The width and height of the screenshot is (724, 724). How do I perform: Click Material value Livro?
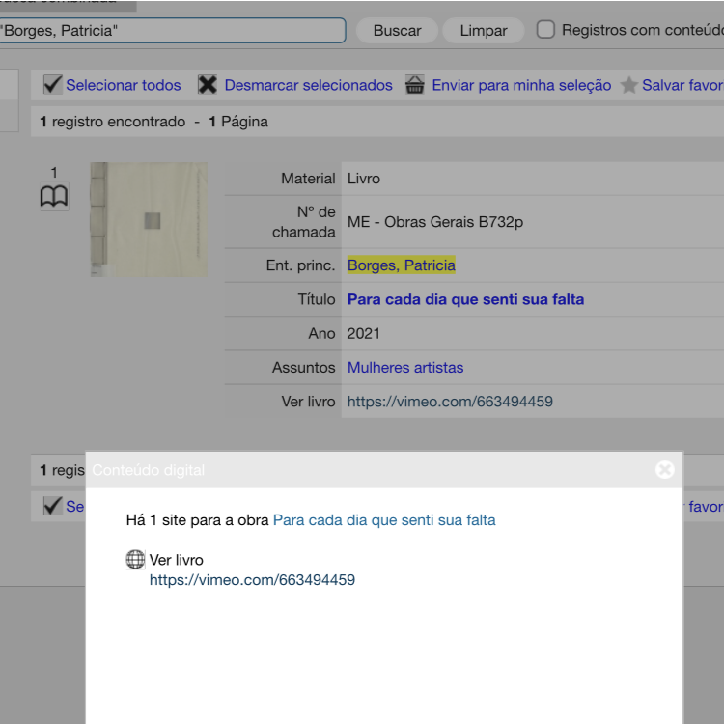(x=363, y=179)
